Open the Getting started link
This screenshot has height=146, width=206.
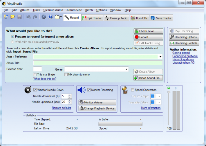coord(181,53)
